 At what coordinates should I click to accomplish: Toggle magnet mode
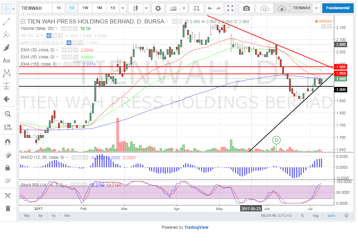[x=8, y=142]
